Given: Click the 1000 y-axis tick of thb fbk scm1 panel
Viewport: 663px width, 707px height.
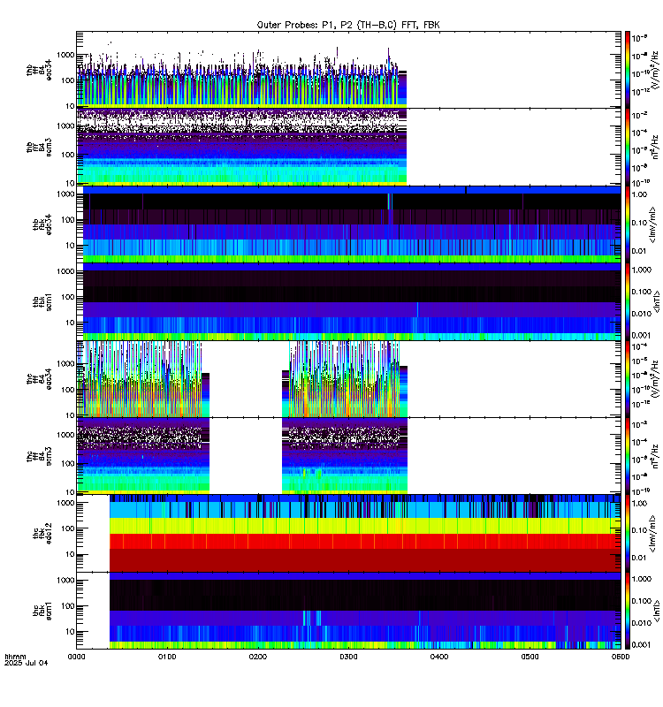Looking at the screenshot, I should [x=65, y=271].
